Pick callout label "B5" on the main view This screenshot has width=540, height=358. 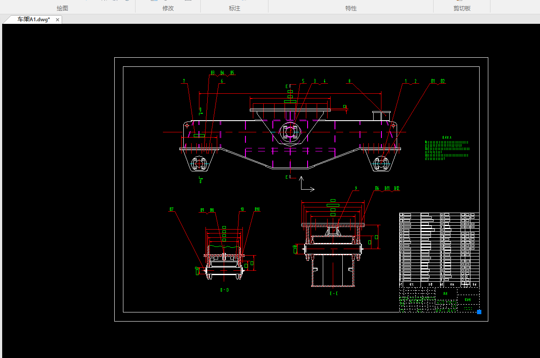click(x=232, y=73)
